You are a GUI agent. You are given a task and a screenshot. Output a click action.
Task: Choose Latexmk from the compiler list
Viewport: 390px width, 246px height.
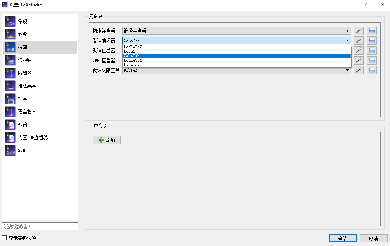point(237,65)
